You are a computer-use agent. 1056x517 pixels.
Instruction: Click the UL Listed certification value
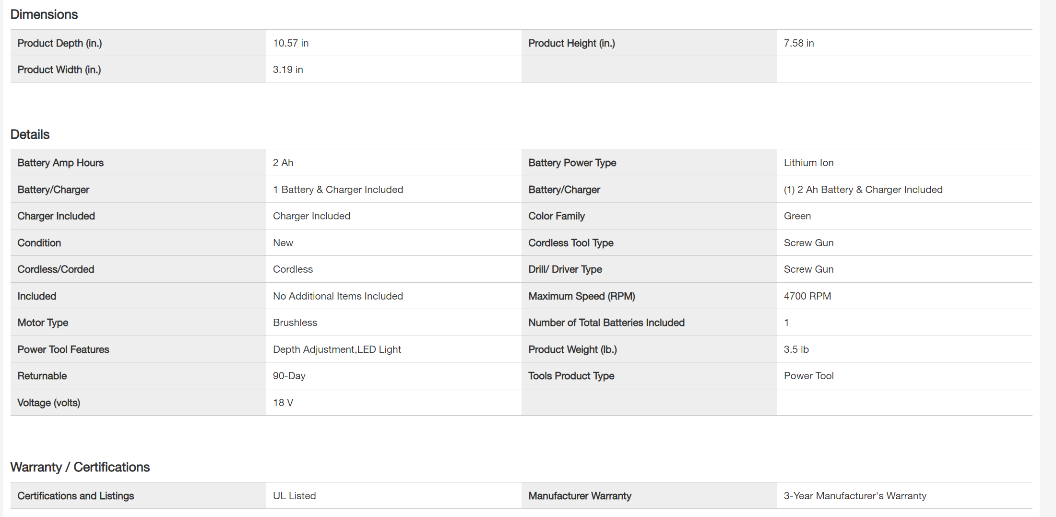pos(294,496)
